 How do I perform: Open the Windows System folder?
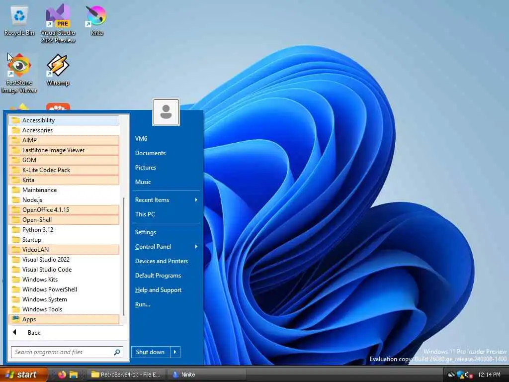pyautogui.click(x=64, y=299)
